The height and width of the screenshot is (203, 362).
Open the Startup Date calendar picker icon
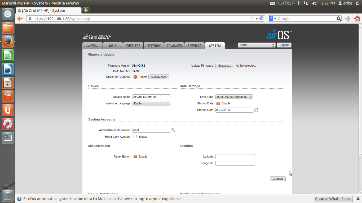[255, 110]
